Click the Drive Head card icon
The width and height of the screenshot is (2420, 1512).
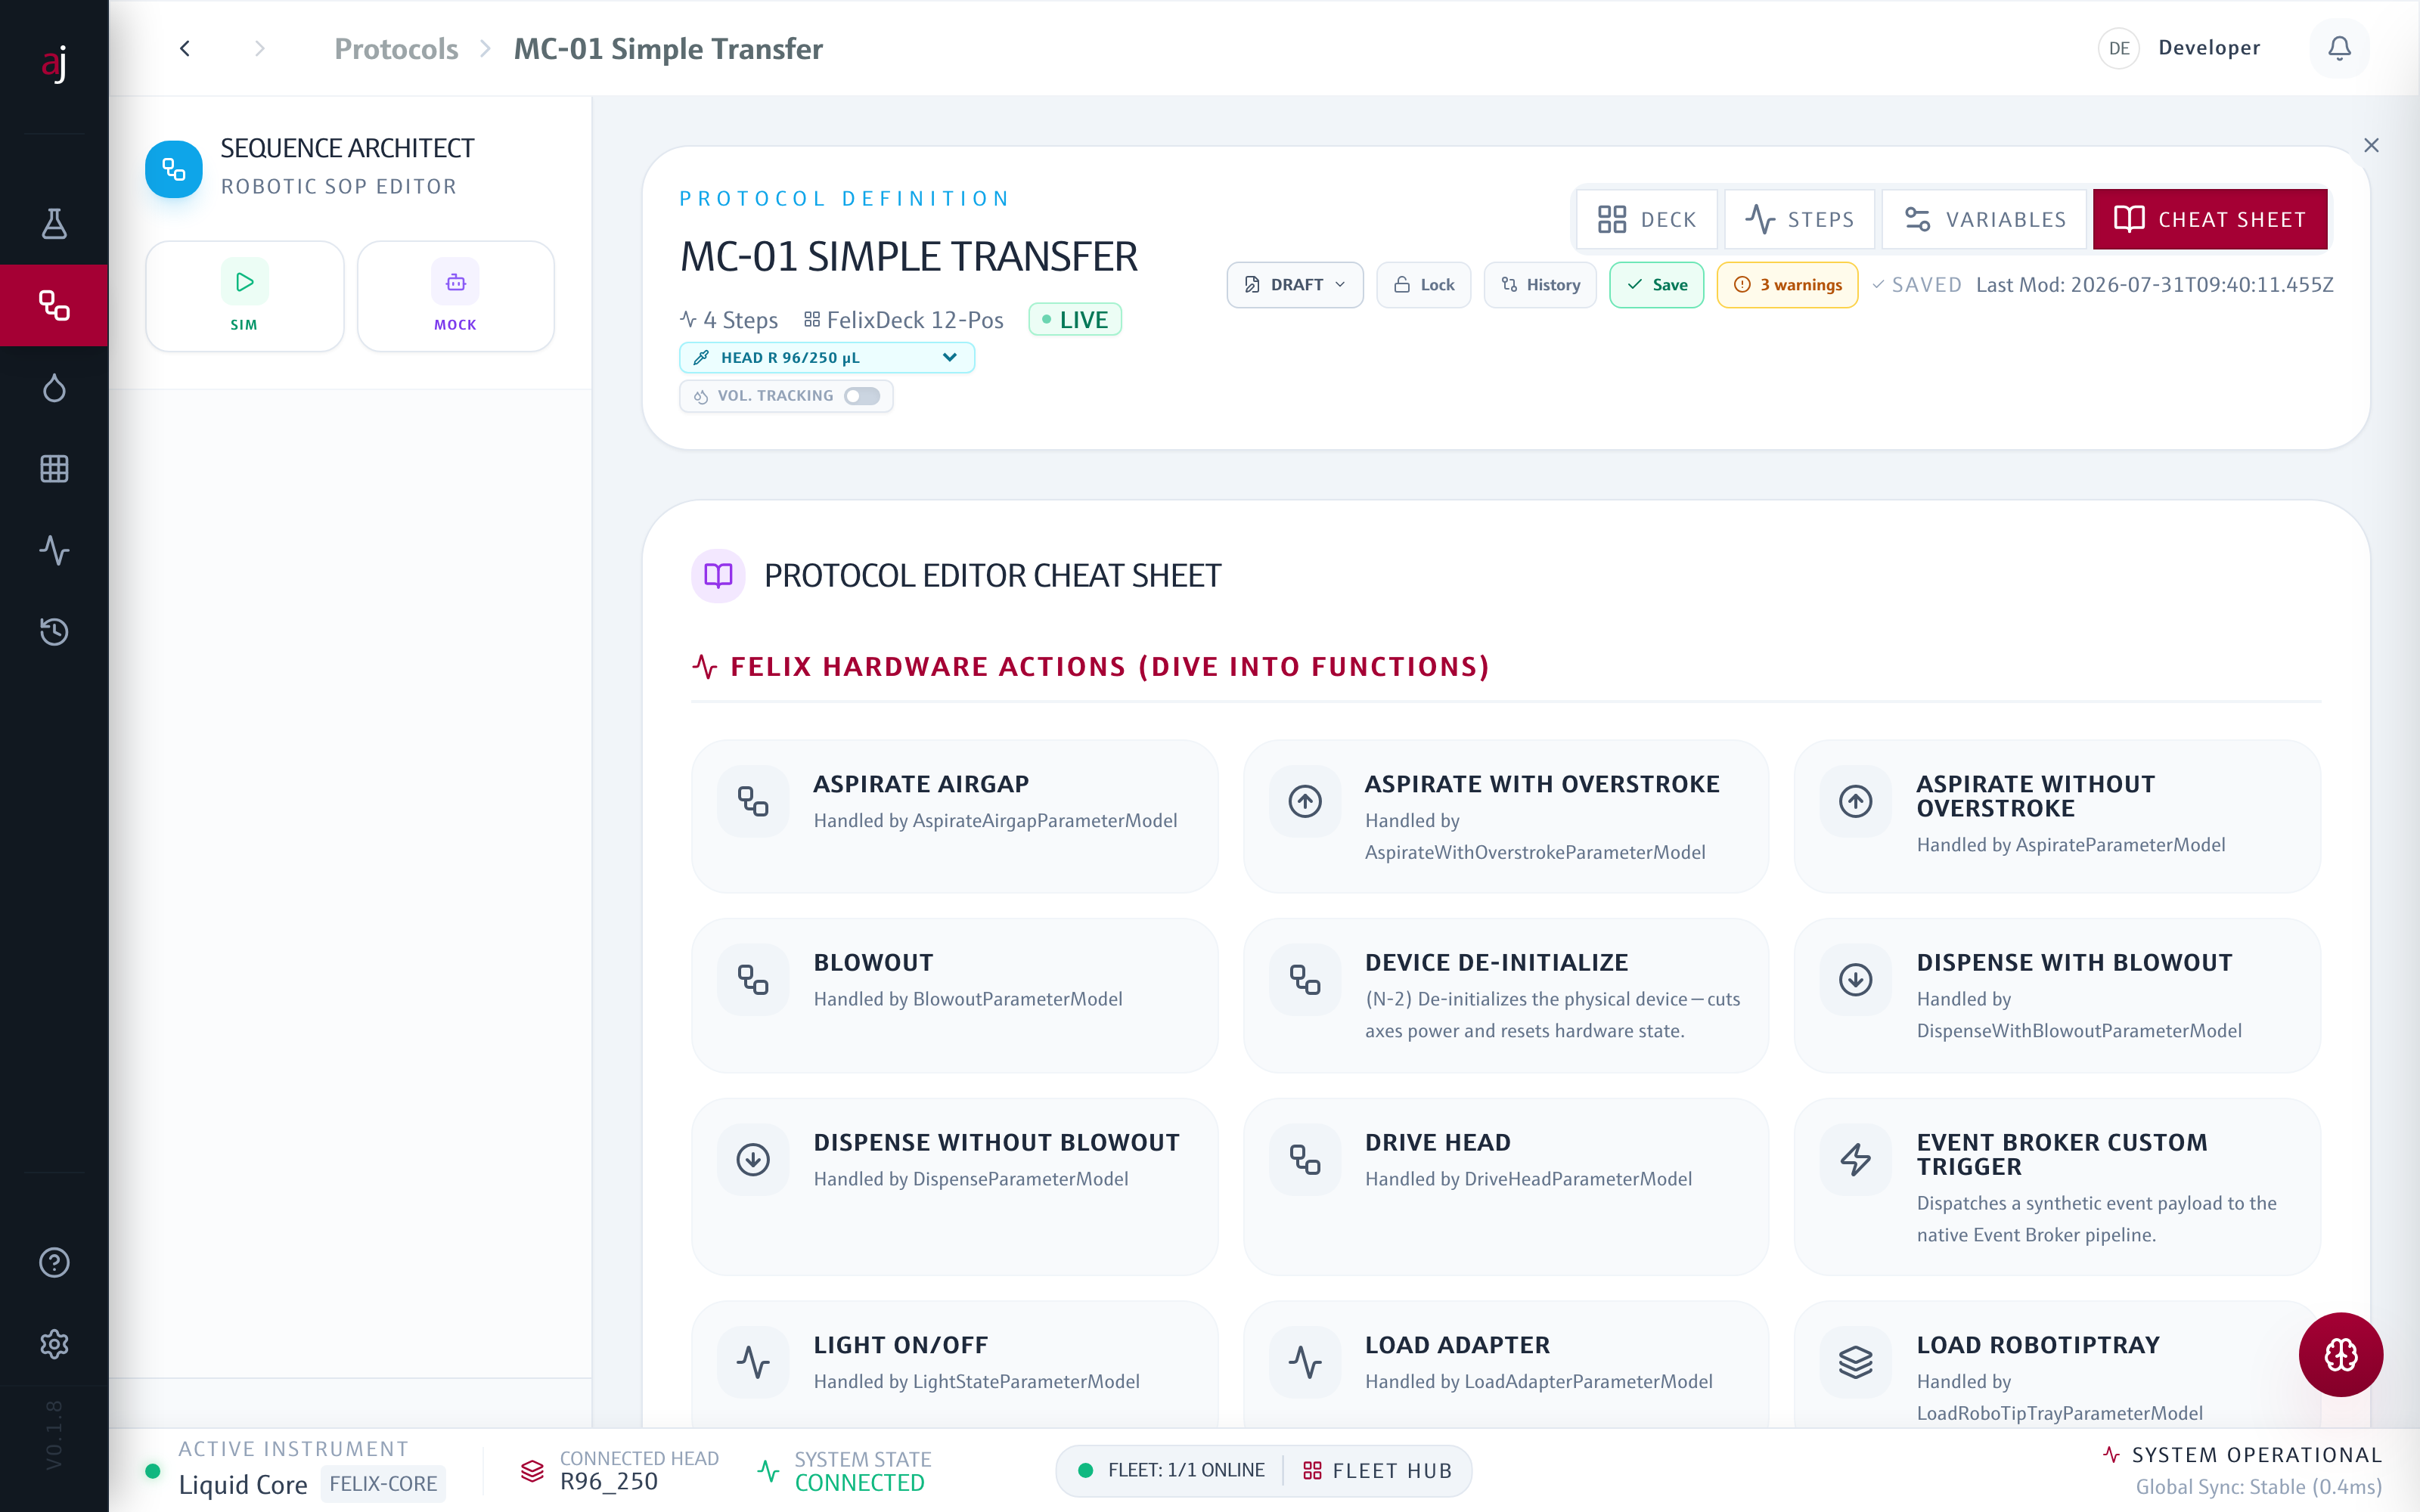[1305, 1160]
